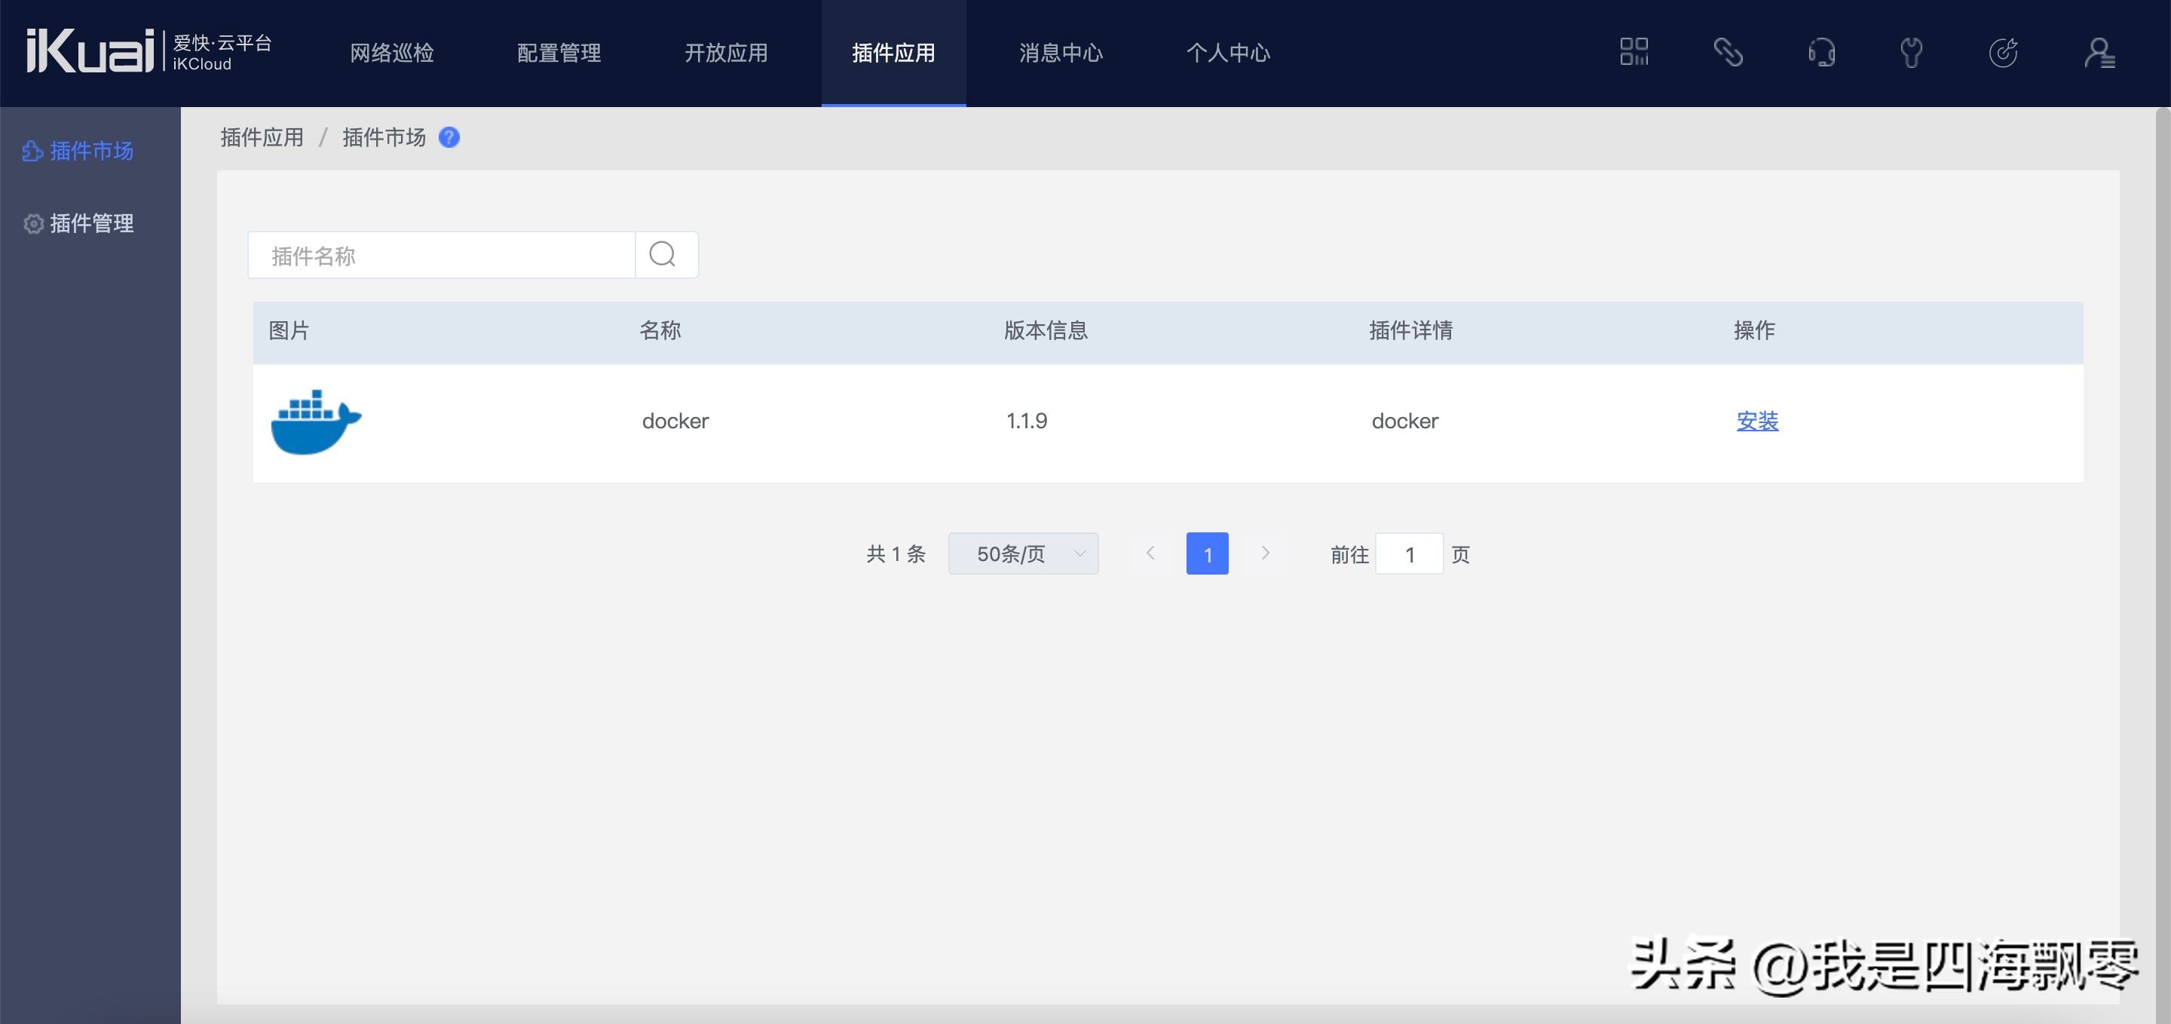Viewport: 2171px width, 1024px height.
Task: Click the 插件名称 search input field
Action: coord(438,255)
